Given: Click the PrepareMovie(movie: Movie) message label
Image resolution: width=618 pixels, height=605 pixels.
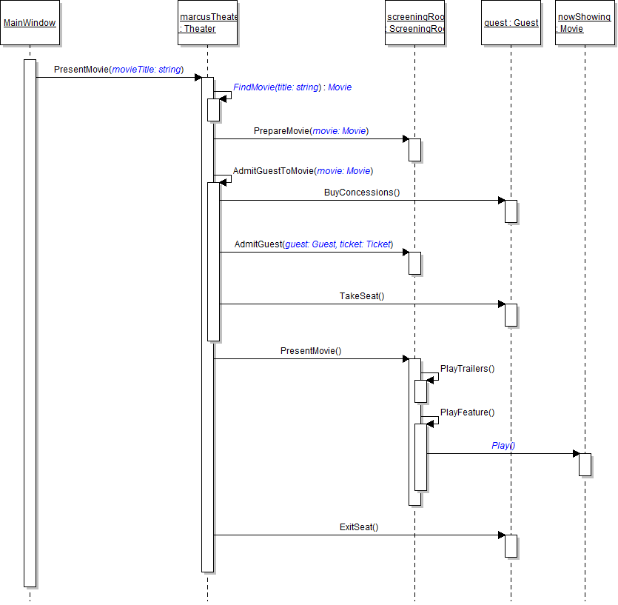Looking at the screenshot, I should click(311, 131).
